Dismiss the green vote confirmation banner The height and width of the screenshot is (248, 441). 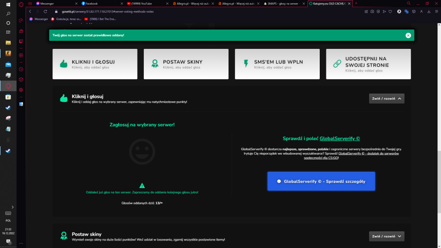pos(408,35)
